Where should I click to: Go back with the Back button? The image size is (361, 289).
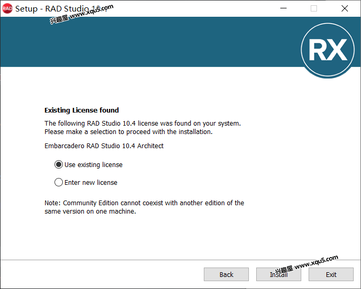pos(226,274)
